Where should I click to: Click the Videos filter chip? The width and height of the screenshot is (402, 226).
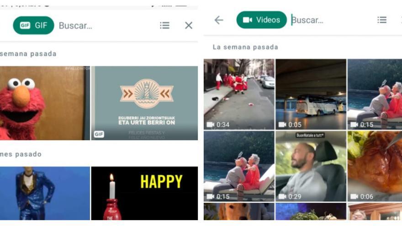pyautogui.click(x=261, y=20)
